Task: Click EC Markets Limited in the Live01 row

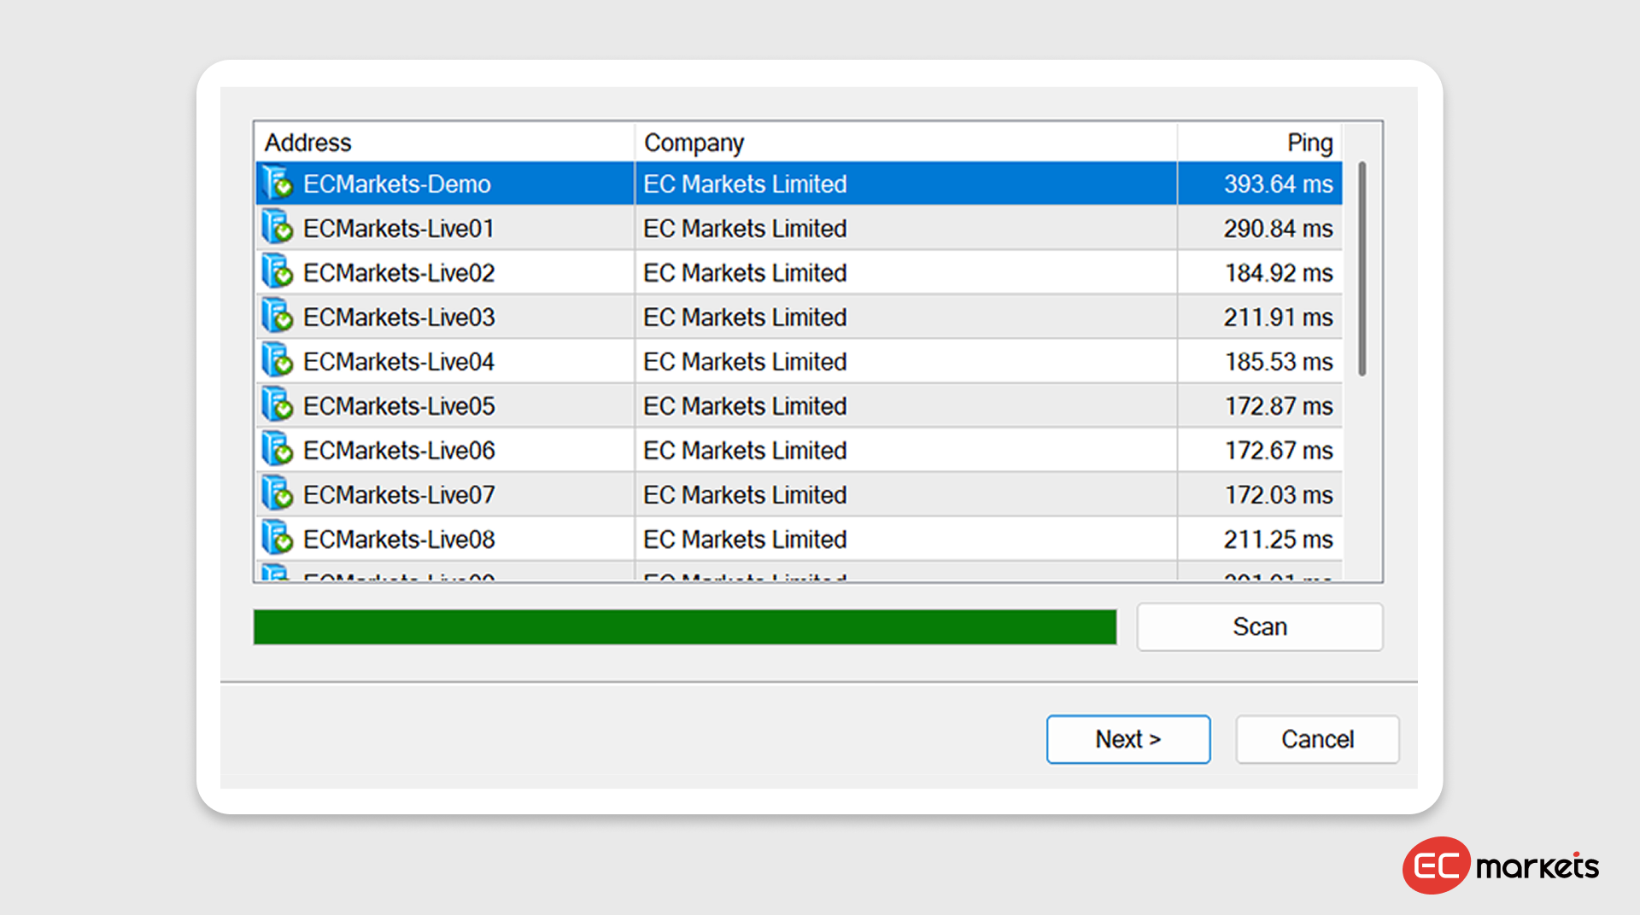Action: pos(745,229)
